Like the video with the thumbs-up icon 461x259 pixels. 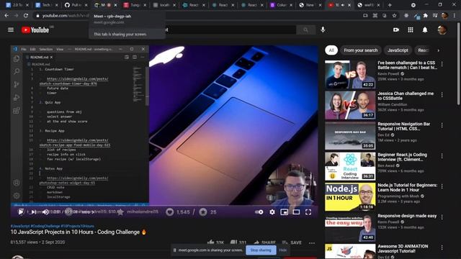(x=210, y=242)
